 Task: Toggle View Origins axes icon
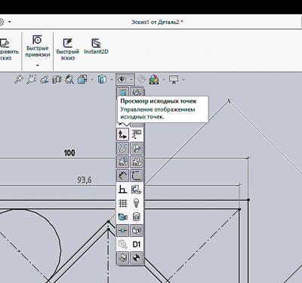tap(123, 134)
